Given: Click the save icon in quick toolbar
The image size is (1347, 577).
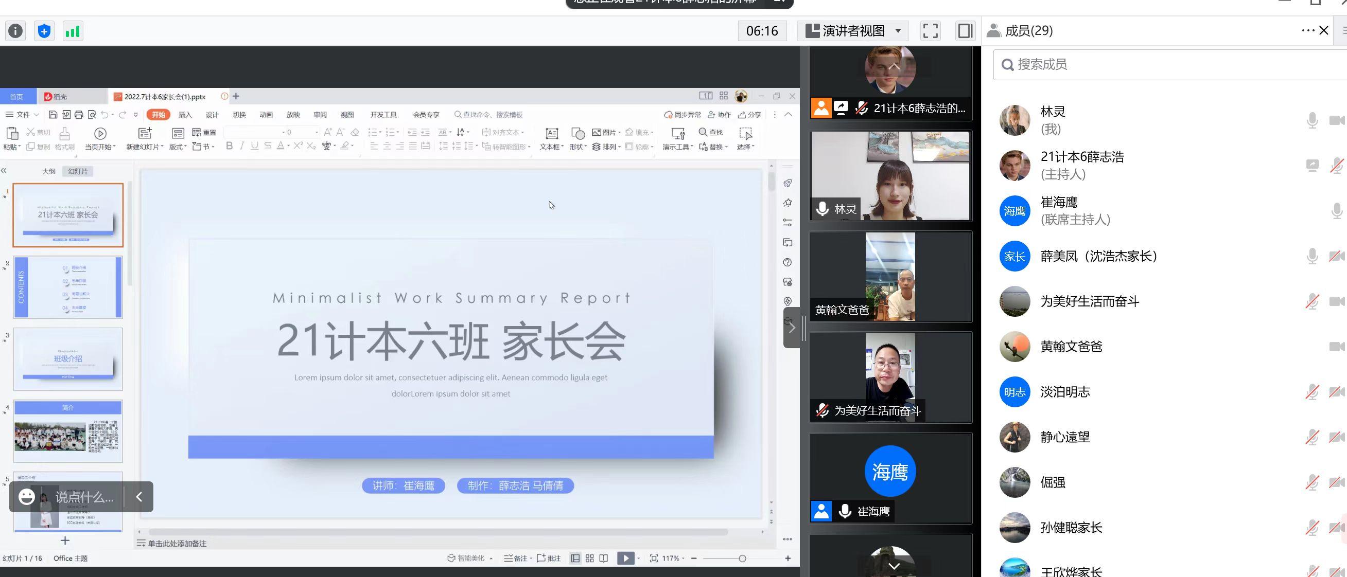Looking at the screenshot, I should pos(53,115).
